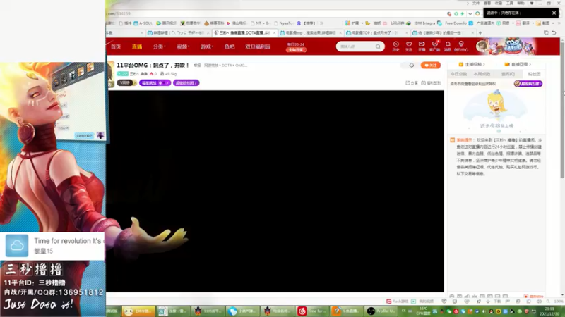The height and width of the screenshot is (317, 565).
Task: Click the search magnifier icon
Action: coord(378,46)
